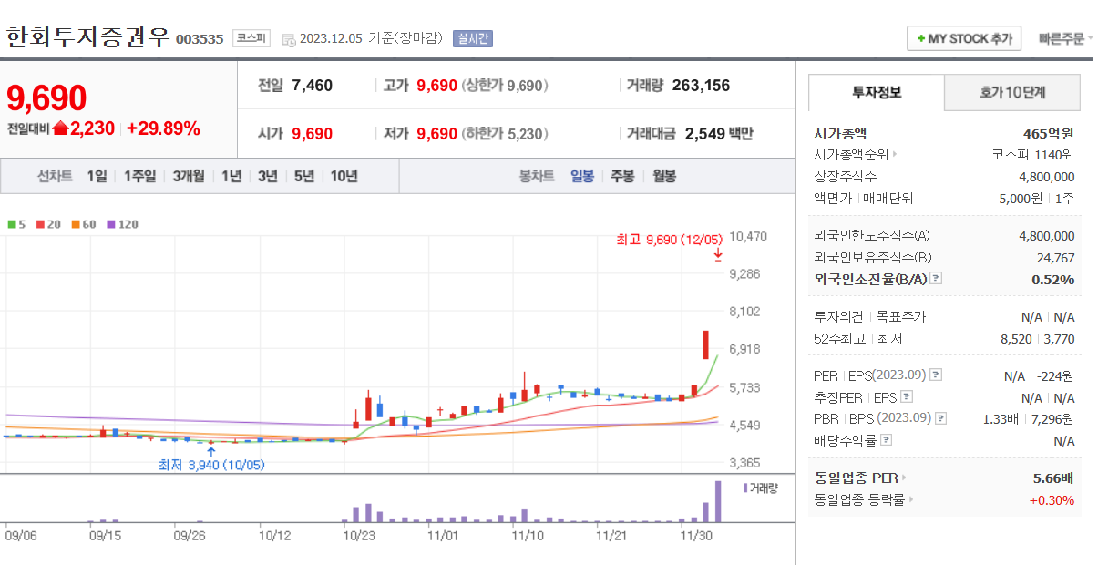This screenshot has width=1098, height=565.
Task: Click the 최저 3,940 (10/05) chart label
Action: coord(211,465)
